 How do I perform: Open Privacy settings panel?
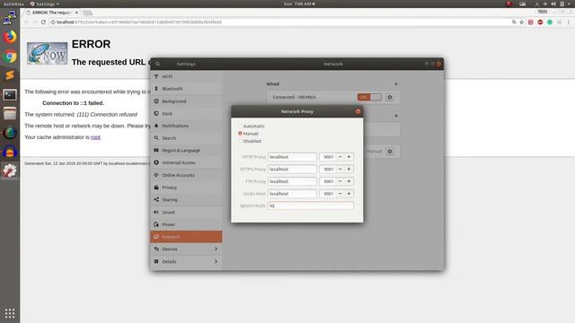point(186,188)
